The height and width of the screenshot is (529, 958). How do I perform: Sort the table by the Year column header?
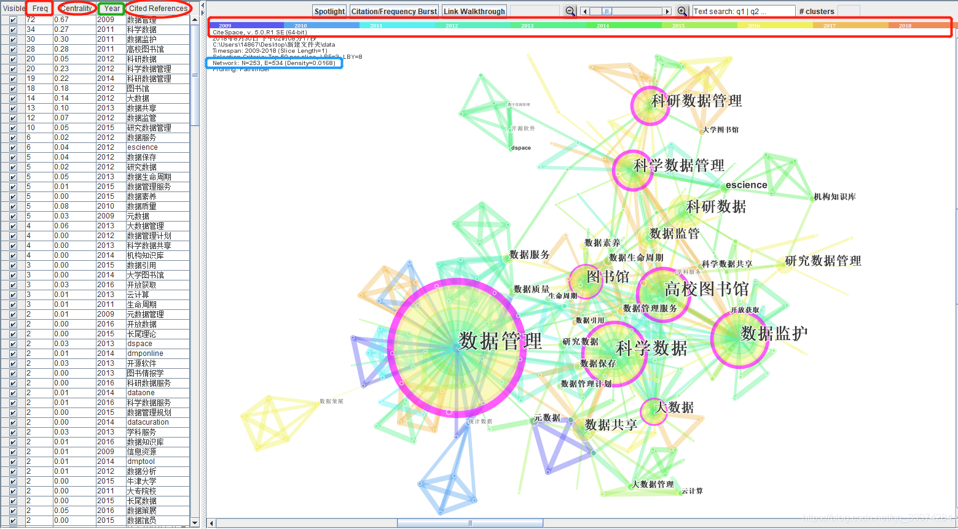click(110, 8)
